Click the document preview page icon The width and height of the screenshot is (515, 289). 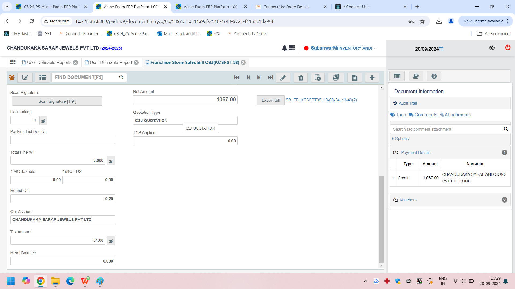[355, 78]
